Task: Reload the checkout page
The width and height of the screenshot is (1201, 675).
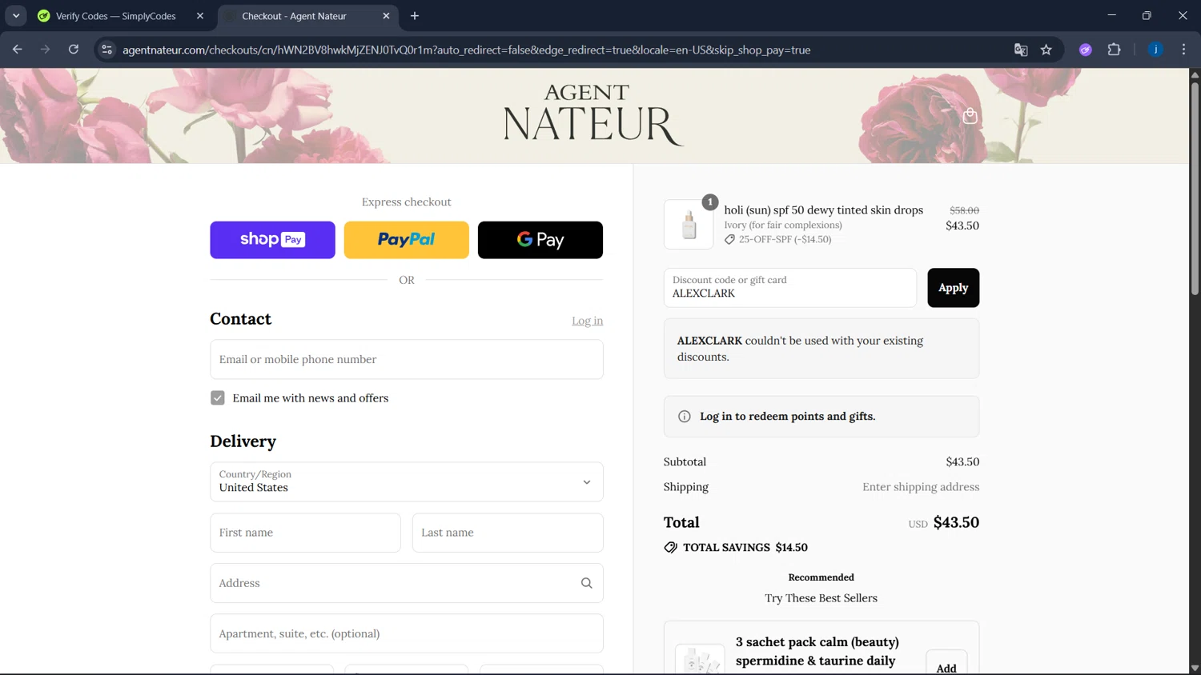Action: [74, 50]
